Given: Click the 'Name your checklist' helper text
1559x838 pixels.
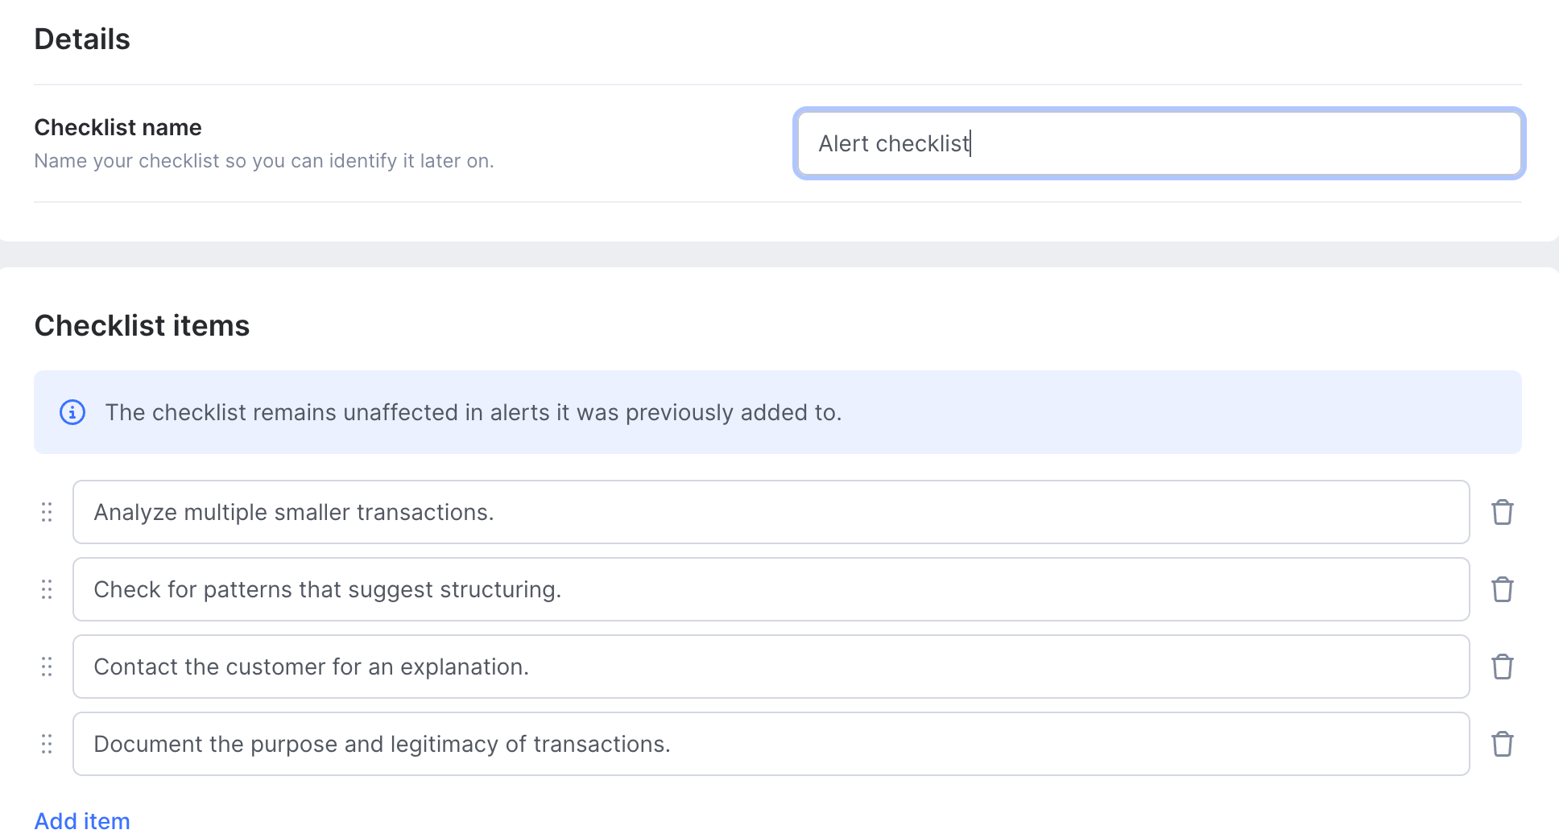Looking at the screenshot, I should 264,161.
